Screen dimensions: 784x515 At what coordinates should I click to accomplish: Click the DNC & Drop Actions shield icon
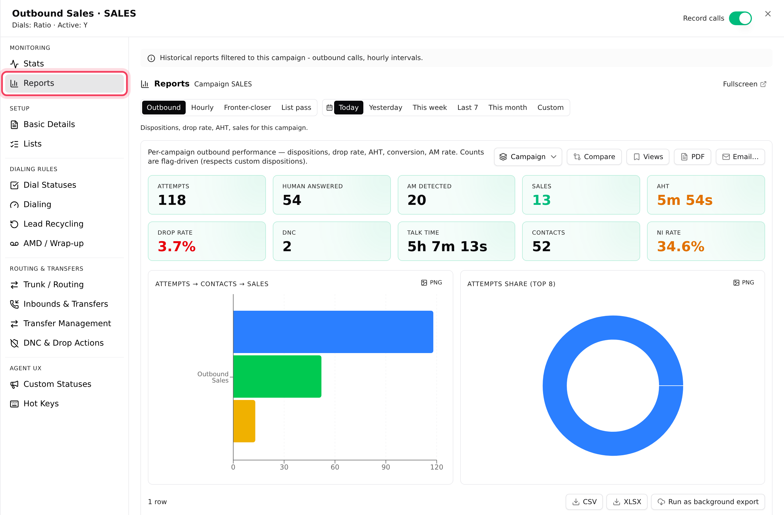(14, 343)
